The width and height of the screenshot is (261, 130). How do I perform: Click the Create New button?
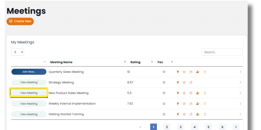pos(20,21)
